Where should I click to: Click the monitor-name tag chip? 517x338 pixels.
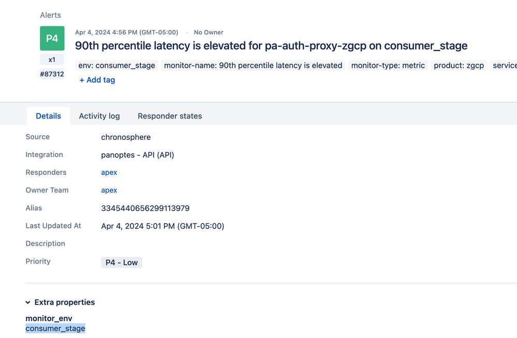click(253, 65)
